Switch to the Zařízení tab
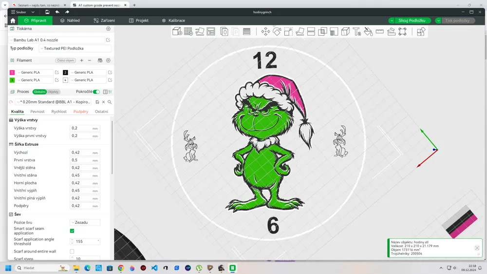 (x=104, y=20)
